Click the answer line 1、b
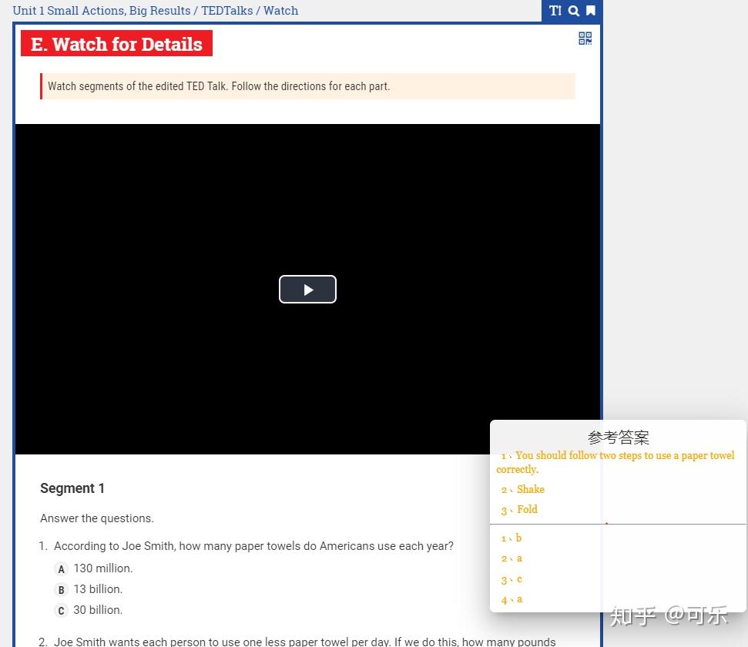 click(511, 538)
